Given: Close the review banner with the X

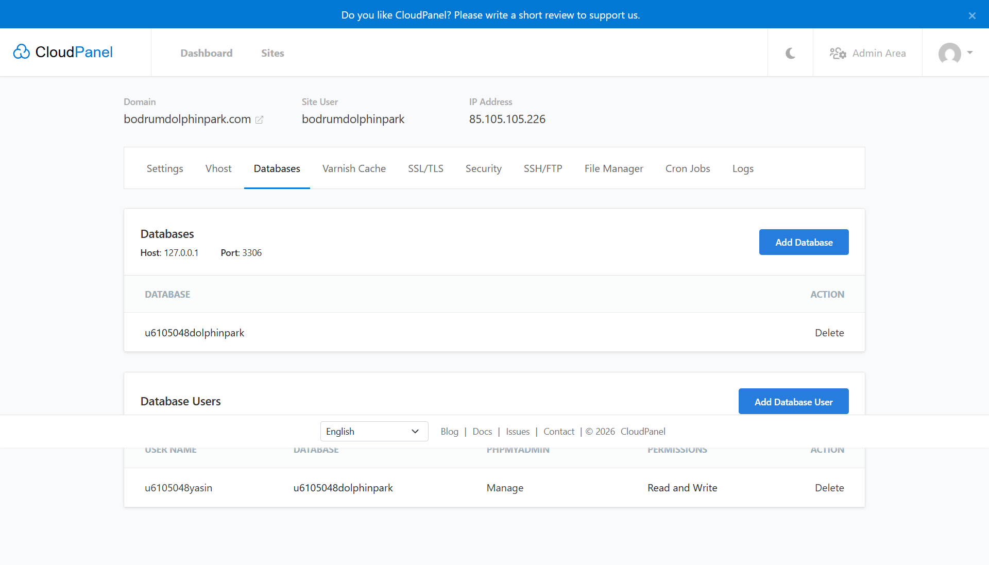Looking at the screenshot, I should pyautogui.click(x=972, y=15).
